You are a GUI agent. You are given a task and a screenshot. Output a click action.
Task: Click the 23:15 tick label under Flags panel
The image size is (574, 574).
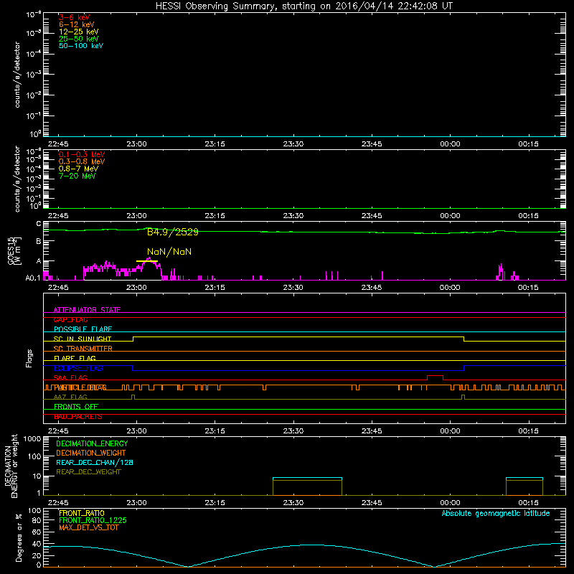[x=215, y=431]
